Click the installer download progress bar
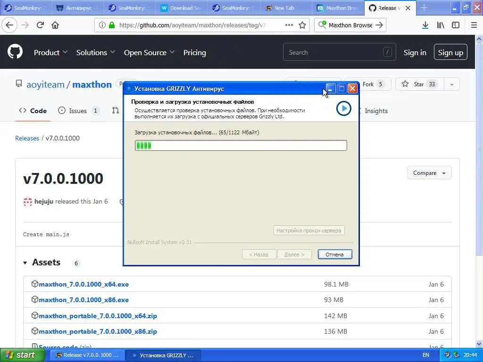This screenshot has width=483, height=362. pyautogui.click(x=241, y=145)
